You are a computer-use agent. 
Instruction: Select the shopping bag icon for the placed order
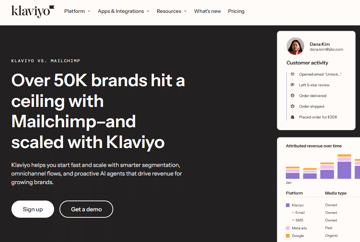point(292,117)
